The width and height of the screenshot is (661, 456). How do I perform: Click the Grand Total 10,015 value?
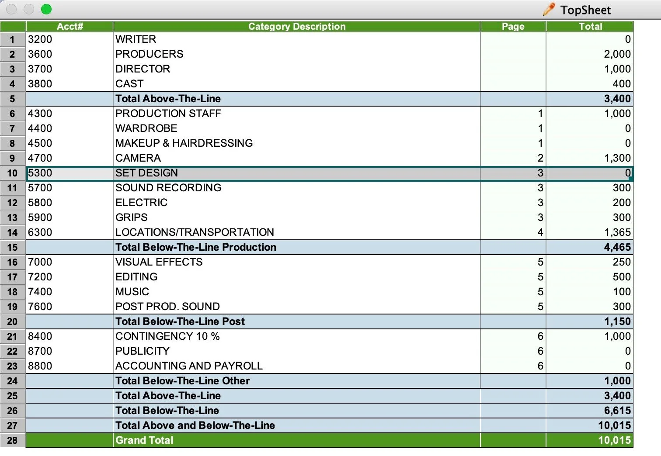tap(590, 440)
